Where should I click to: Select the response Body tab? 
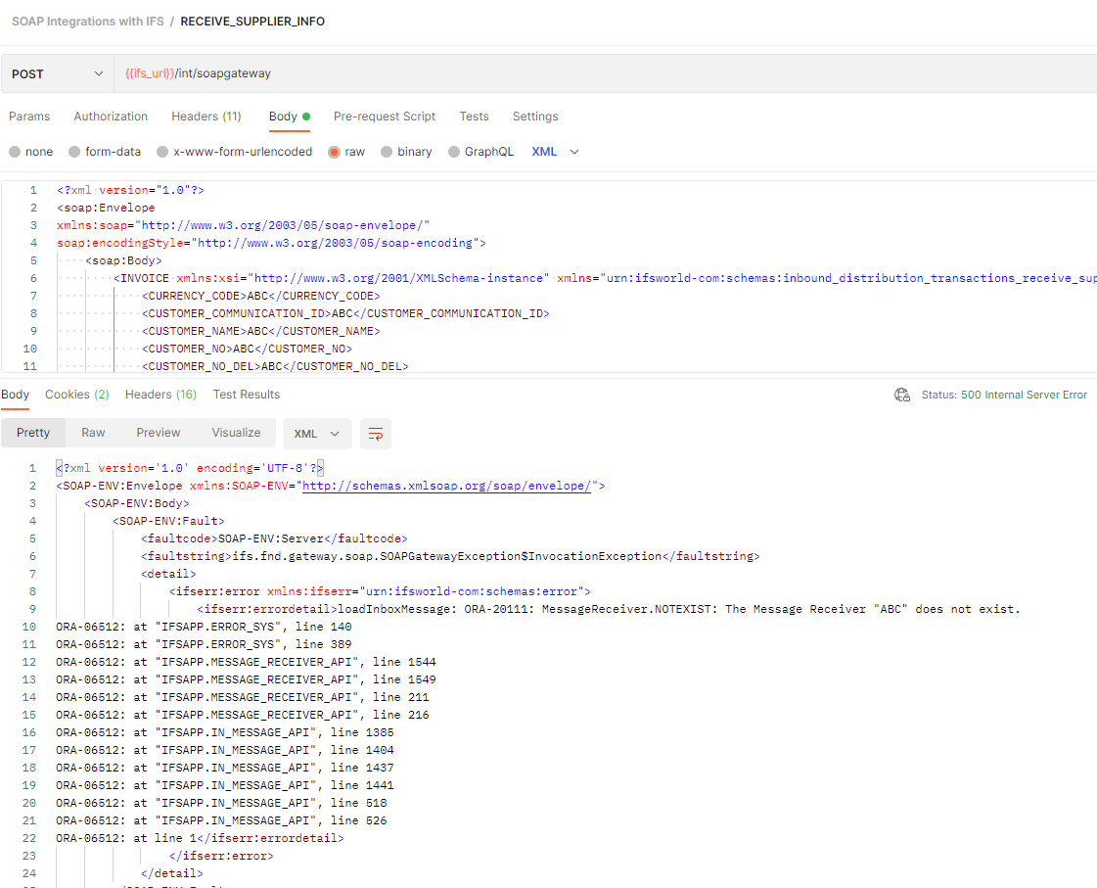(15, 395)
